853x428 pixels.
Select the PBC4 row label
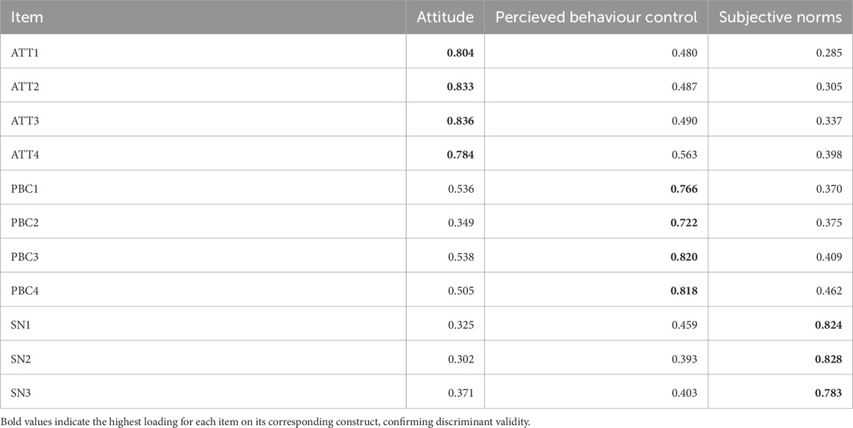25,291
